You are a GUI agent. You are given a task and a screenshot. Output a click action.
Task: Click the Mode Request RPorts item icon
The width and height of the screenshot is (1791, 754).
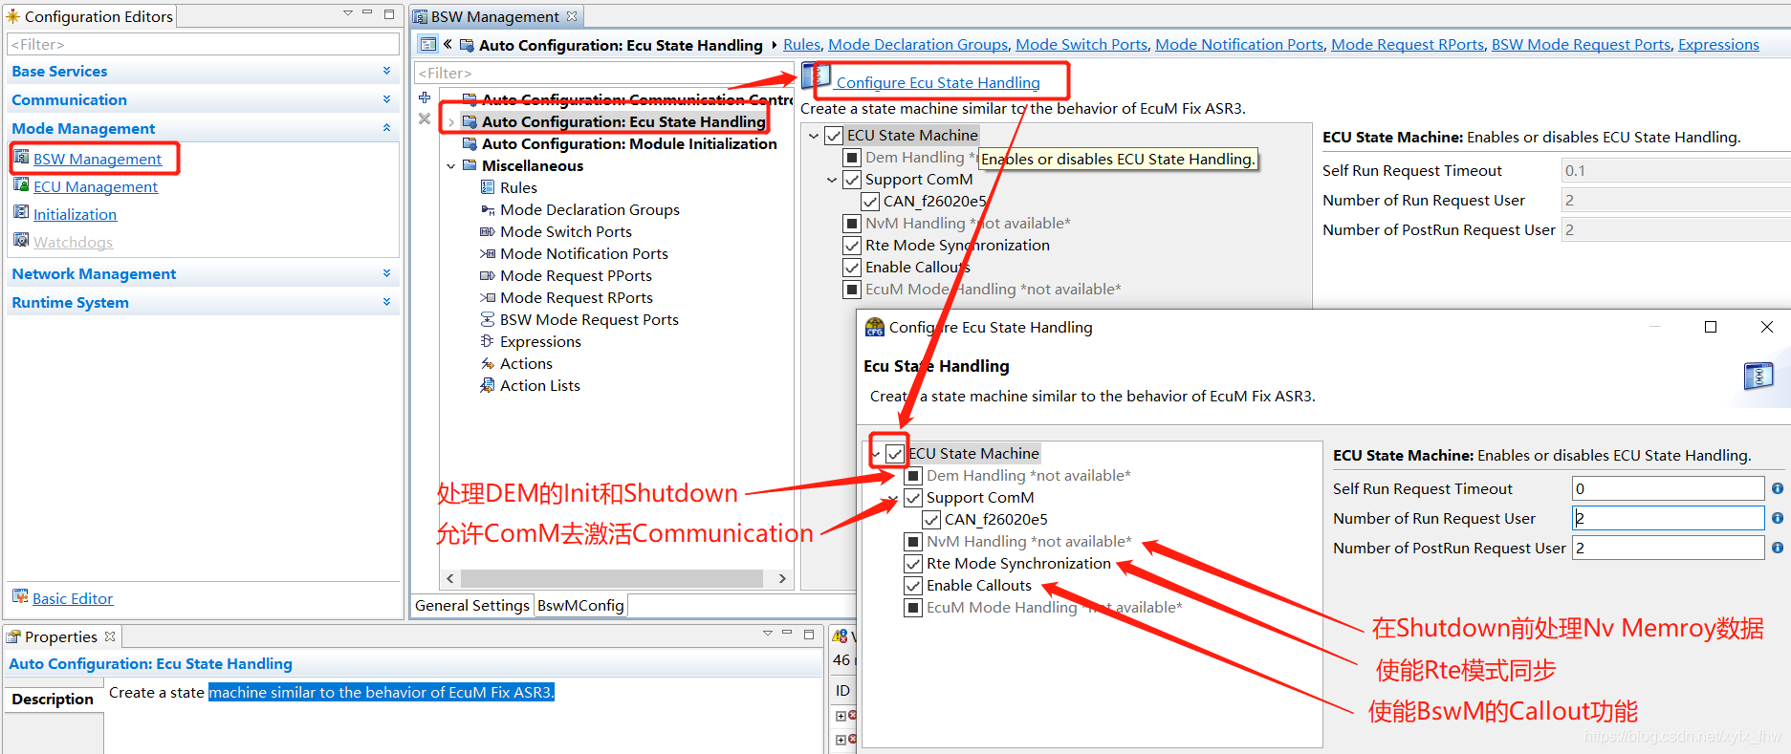coord(488,297)
